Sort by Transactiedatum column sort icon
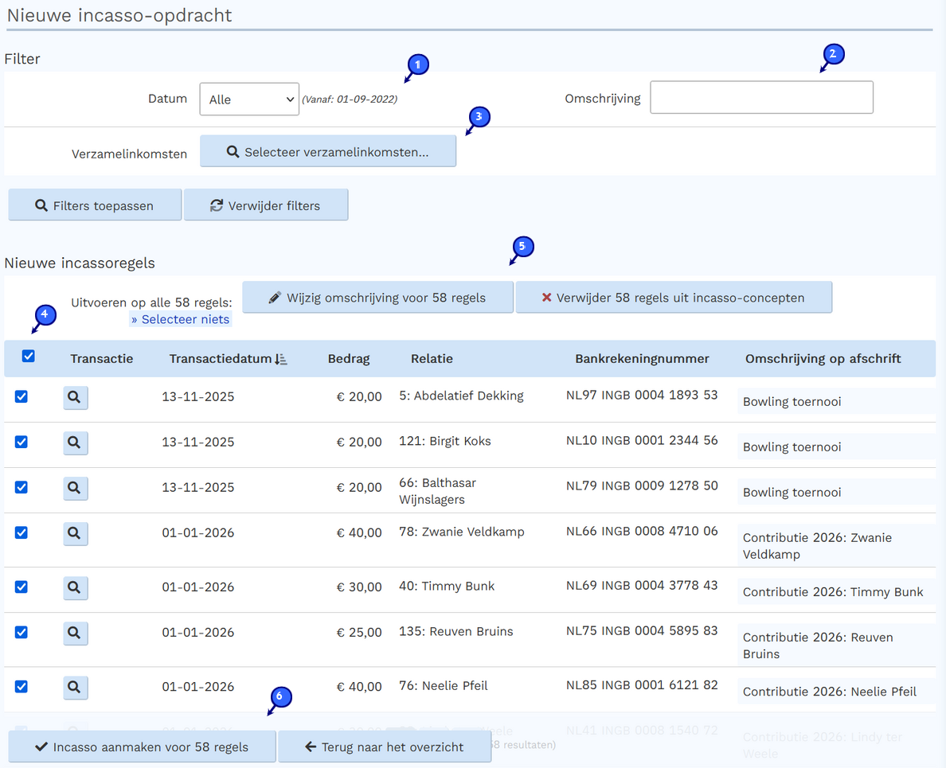 coord(280,359)
